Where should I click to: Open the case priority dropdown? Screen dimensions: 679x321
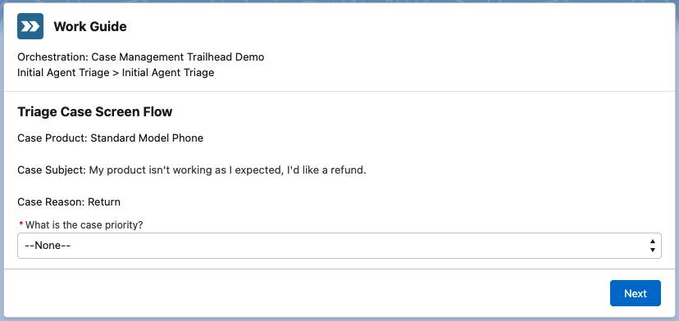(x=339, y=246)
